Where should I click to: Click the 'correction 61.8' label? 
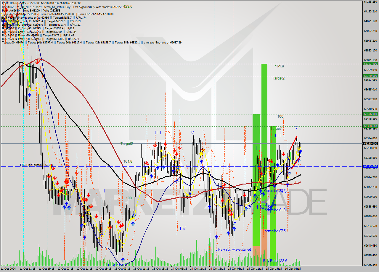click(x=275, y=210)
